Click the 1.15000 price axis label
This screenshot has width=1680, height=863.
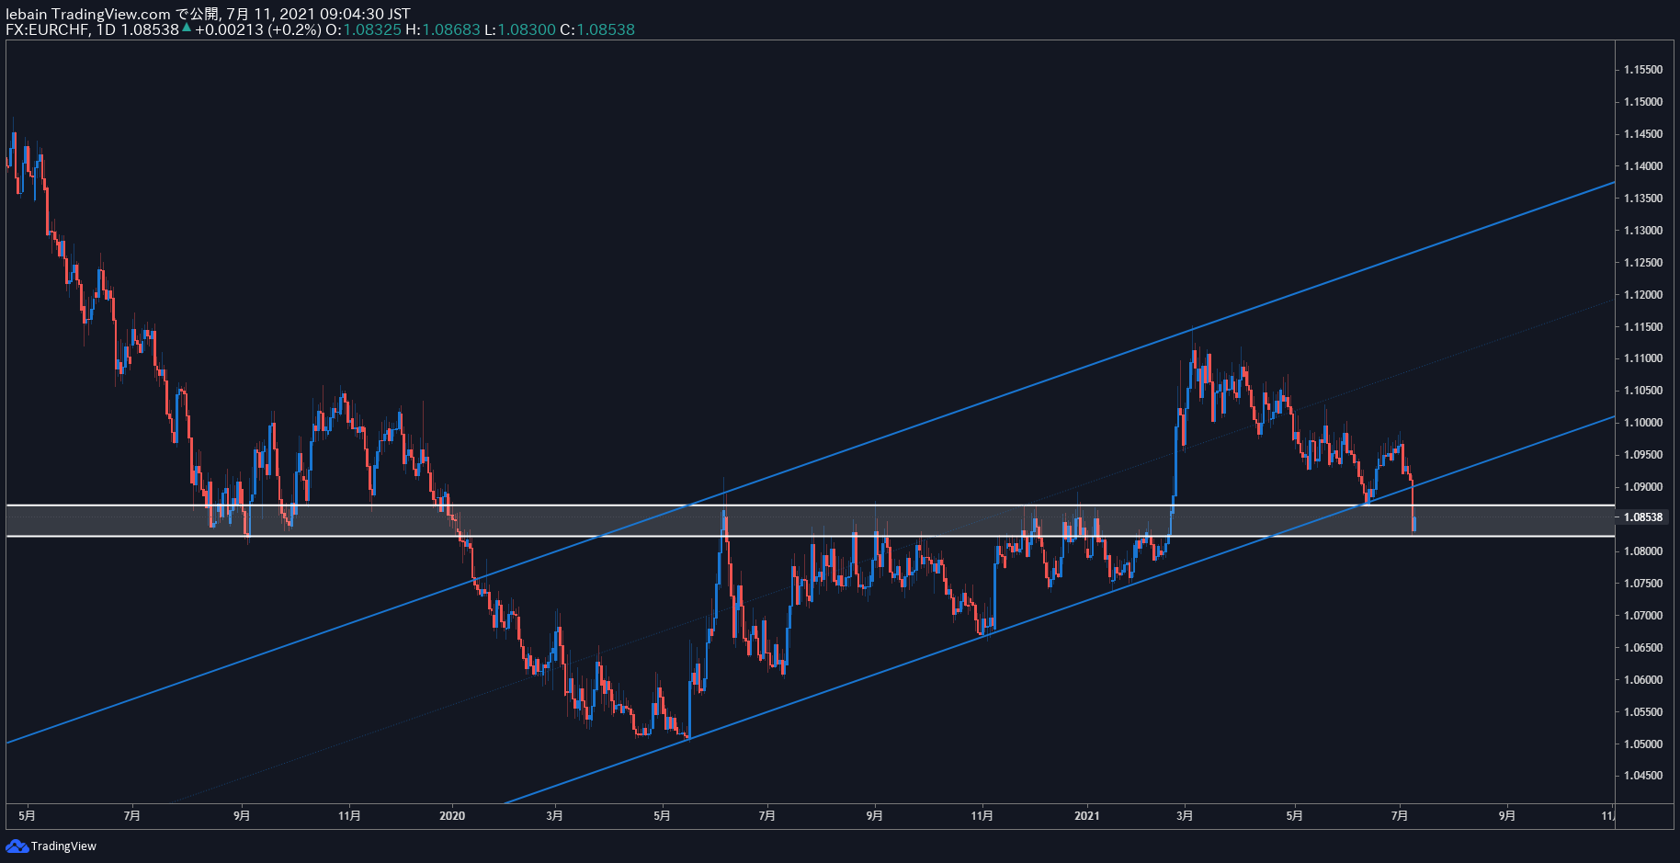(1643, 102)
